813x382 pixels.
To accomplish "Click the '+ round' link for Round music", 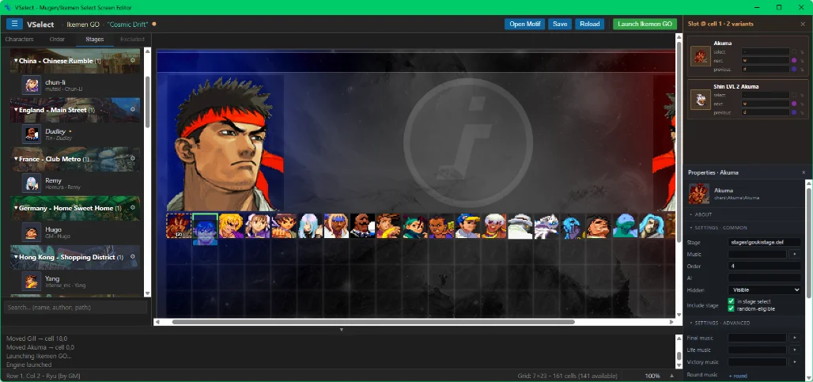I will (737, 376).
